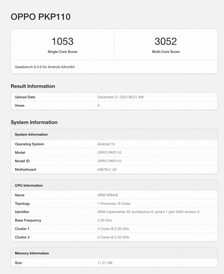Select the 1 Processor, 8 Cores value

tap(114, 204)
